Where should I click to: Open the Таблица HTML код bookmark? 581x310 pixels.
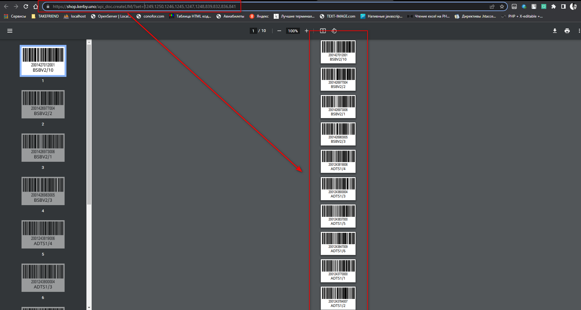point(190,16)
